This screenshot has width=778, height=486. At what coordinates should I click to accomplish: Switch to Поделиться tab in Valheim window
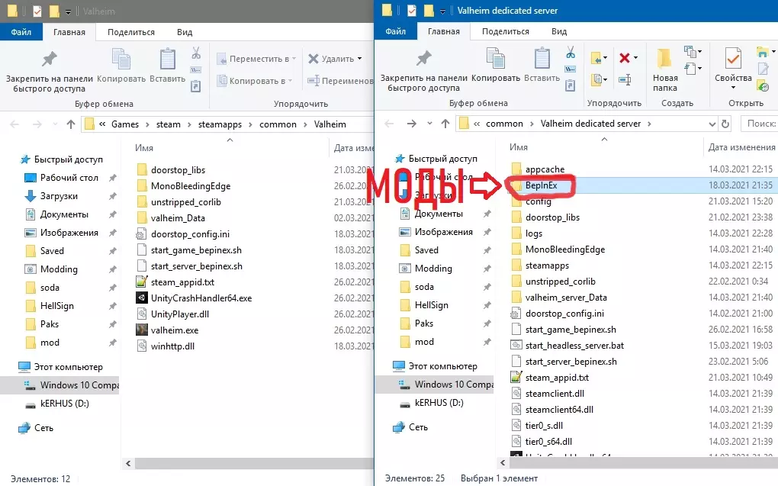click(131, 32)
